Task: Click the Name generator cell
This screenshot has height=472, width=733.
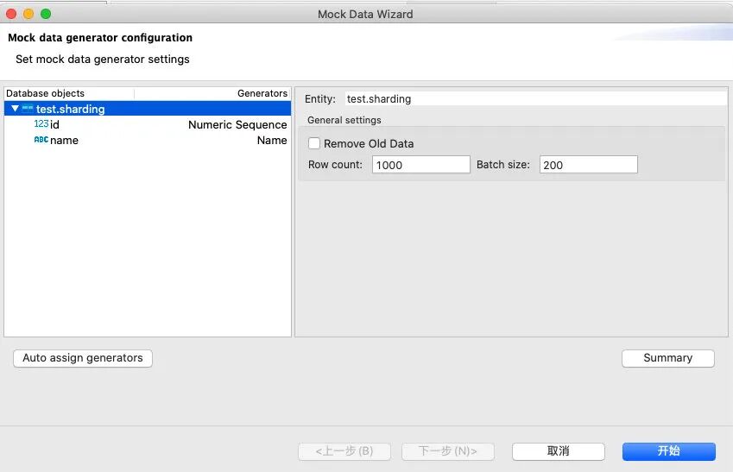Action: pos(271,140)
